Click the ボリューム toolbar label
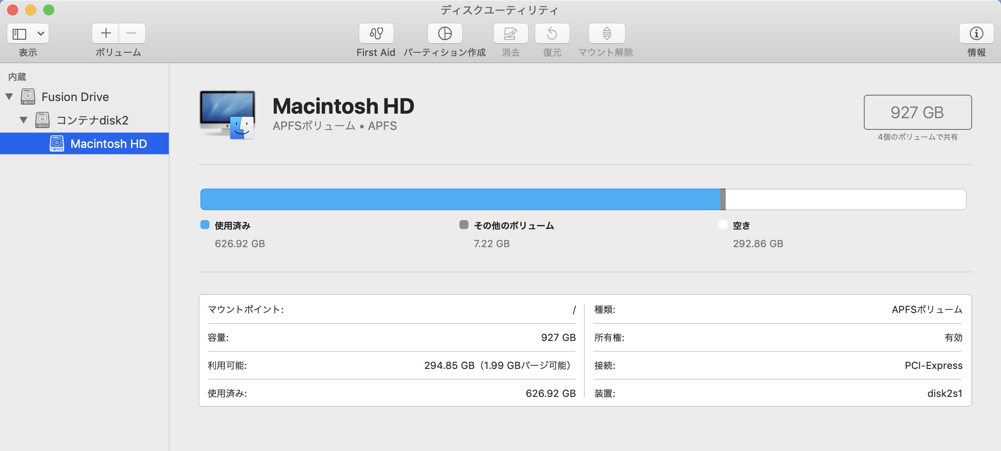The image size is (1001, 451). [x=118, y=52]
